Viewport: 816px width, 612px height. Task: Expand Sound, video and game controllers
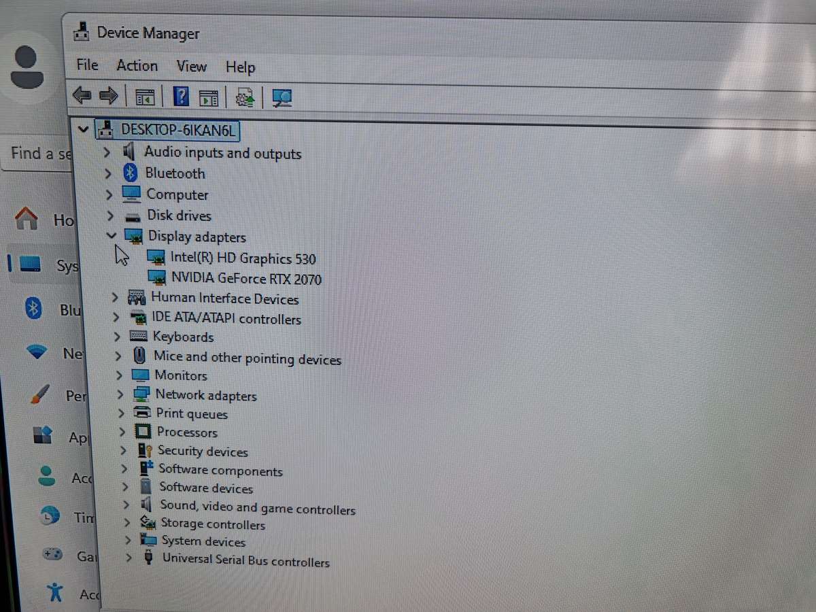[126, 506]
